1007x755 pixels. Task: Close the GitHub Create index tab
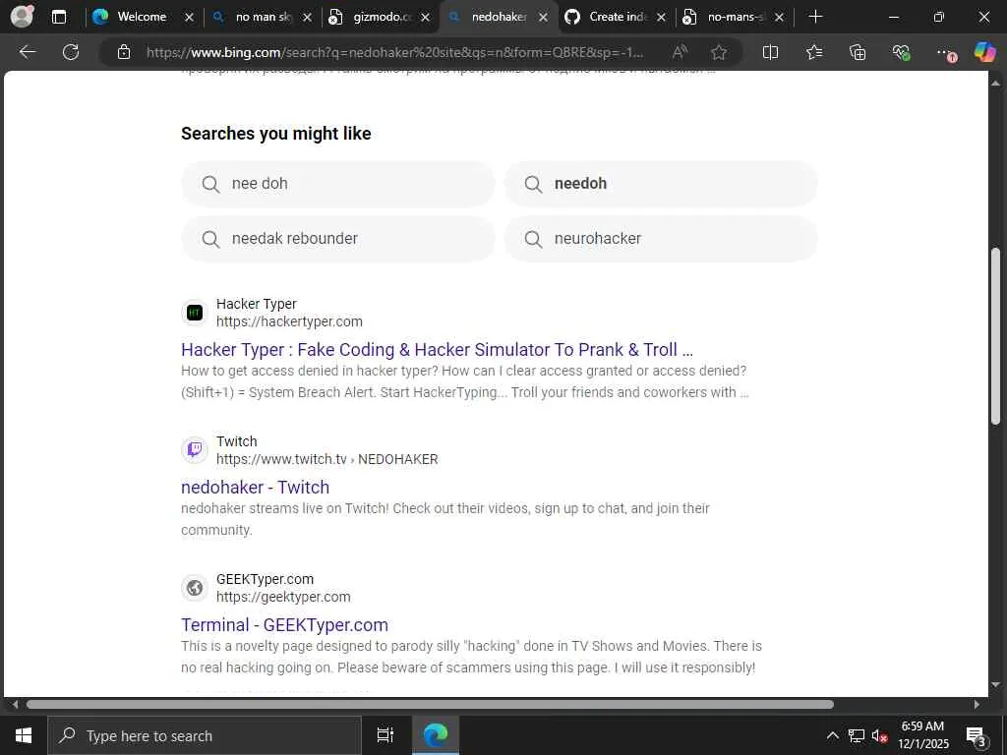coord(662,18)
